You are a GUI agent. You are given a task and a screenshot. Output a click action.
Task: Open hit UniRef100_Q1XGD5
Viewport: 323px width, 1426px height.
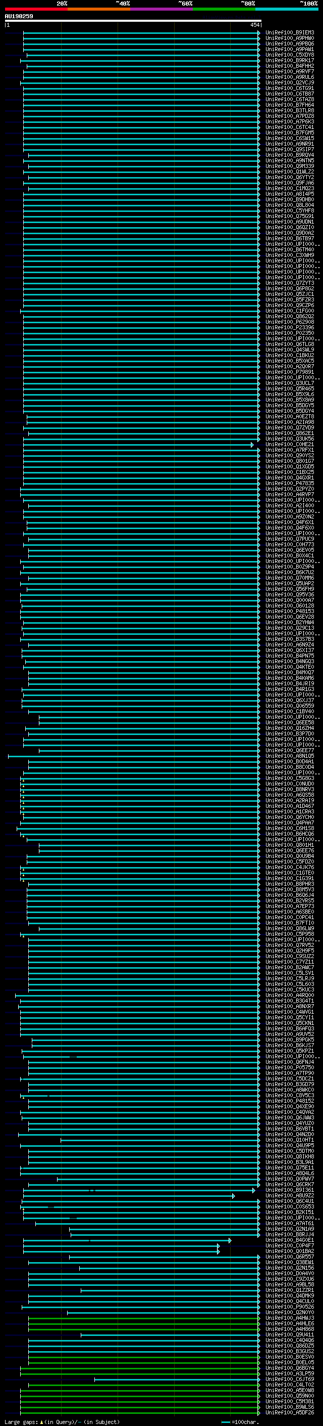click(x=290, y=467)
